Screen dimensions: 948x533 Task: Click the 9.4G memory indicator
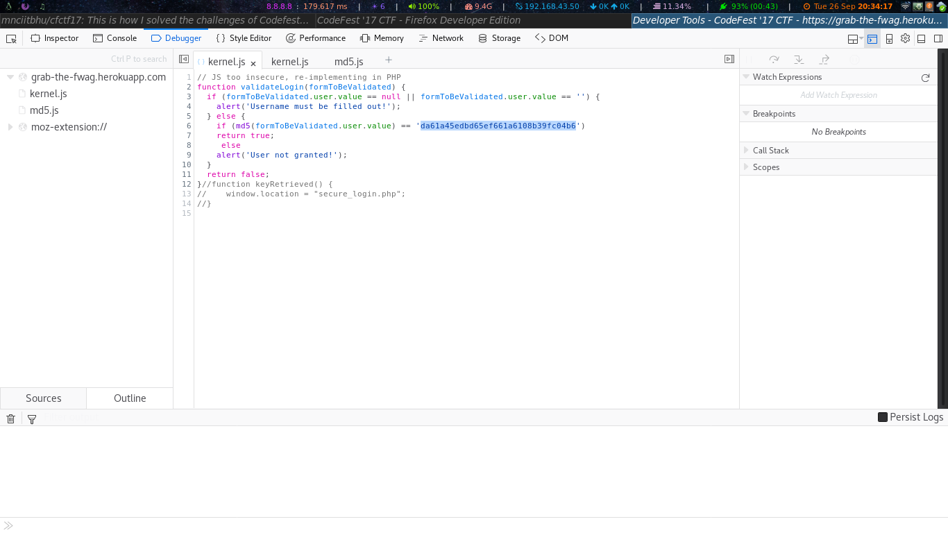[478, 6]
